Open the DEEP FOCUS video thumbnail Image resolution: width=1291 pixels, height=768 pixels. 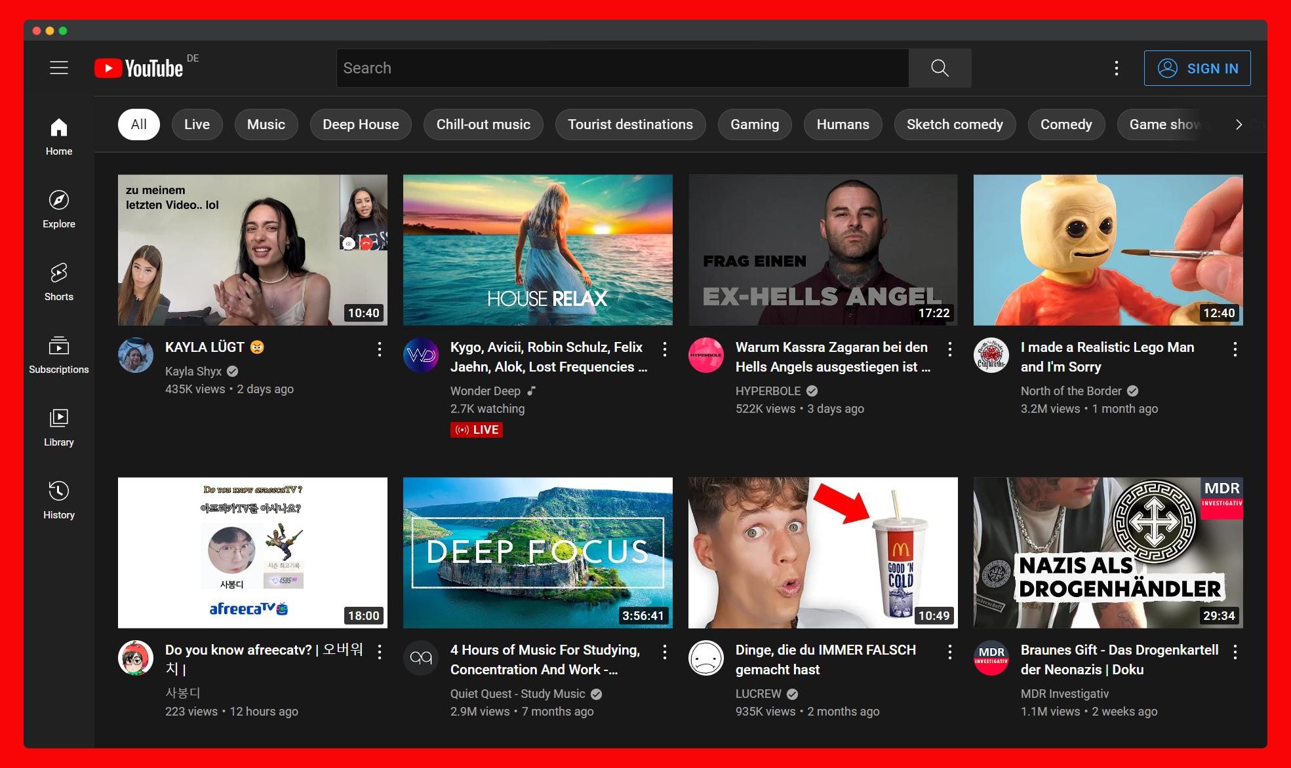pyautogui.click(x=538, y=552)
